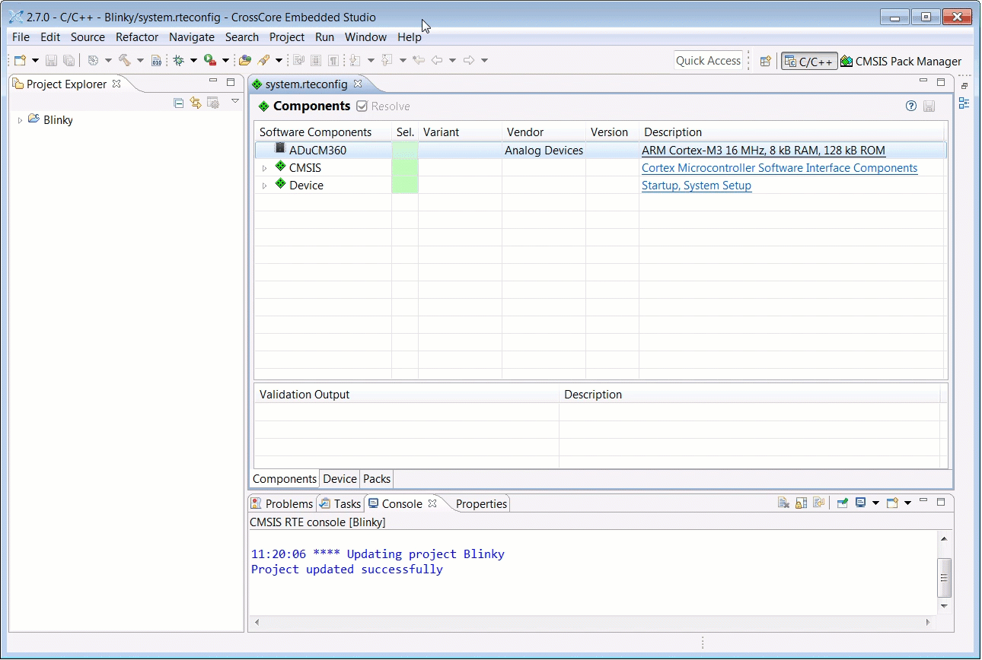
Task: Click the Save All toolbar icon
Action: pos(69,60)
